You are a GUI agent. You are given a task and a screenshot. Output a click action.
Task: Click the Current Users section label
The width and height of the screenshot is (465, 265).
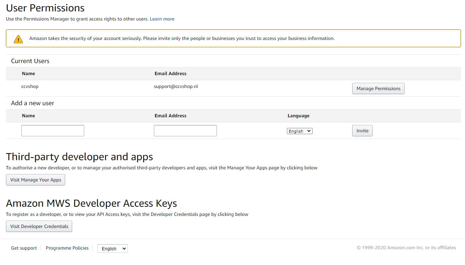[30, 61]
